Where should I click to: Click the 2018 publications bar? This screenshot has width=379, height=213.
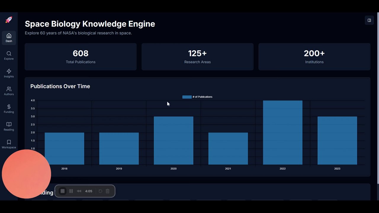[x=64, y=149]
